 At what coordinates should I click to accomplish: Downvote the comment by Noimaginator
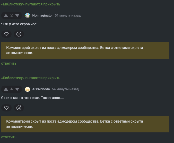click(x=17, y=16)
